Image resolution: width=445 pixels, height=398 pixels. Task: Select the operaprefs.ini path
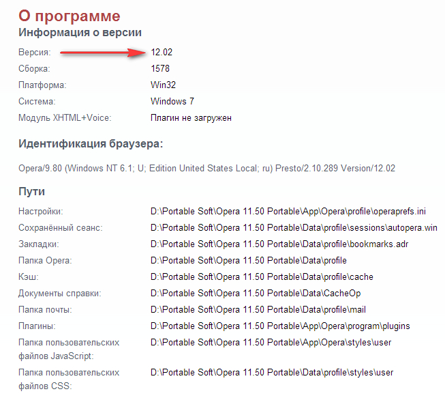288,212
